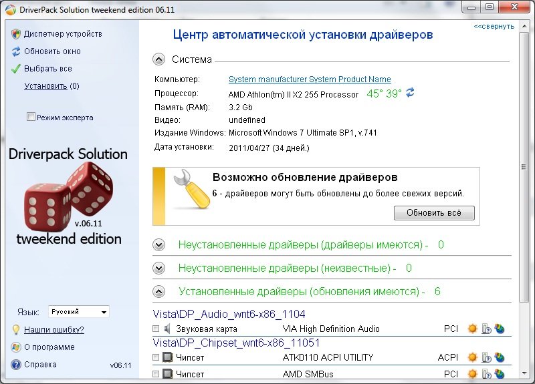Click the globe icon in the VIA High Definition Audio row

coord(499,329)
